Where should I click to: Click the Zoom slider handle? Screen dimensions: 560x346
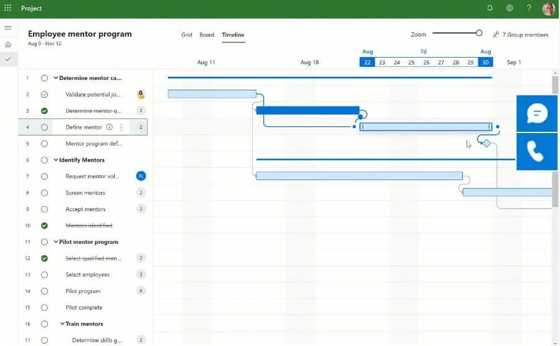pyautogui.click(x=479, y=33)
